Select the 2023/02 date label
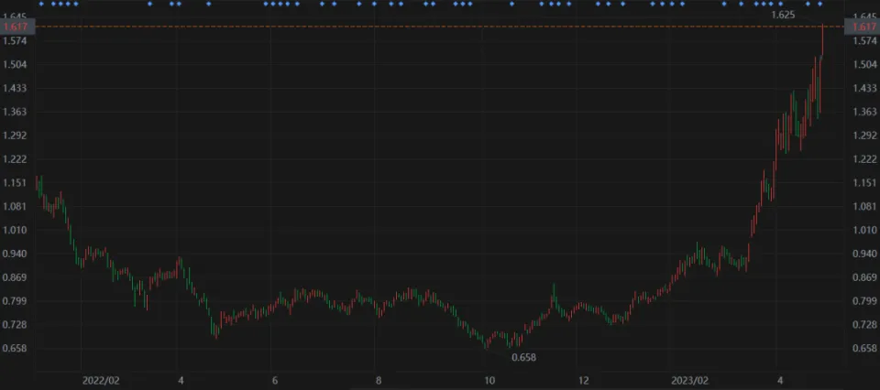Image resolution: width=880 pixels, height=390 pixels. click(689, 380)
